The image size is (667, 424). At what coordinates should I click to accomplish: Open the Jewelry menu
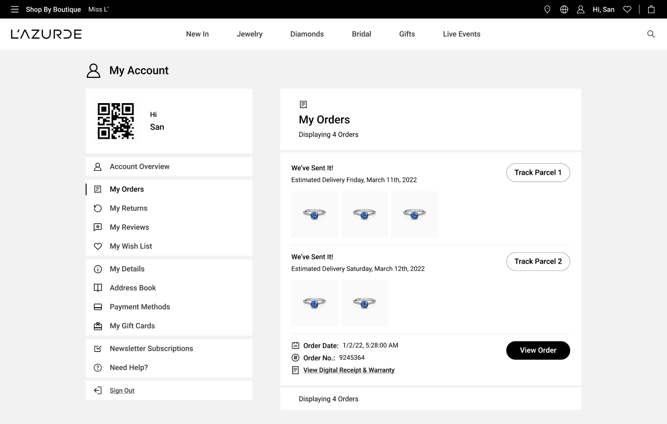(x=249, y=34)
